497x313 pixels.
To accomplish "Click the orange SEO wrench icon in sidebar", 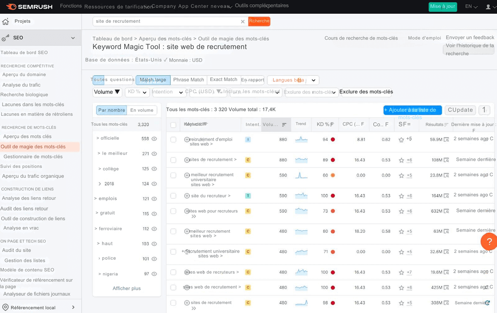I will point(6,37).
